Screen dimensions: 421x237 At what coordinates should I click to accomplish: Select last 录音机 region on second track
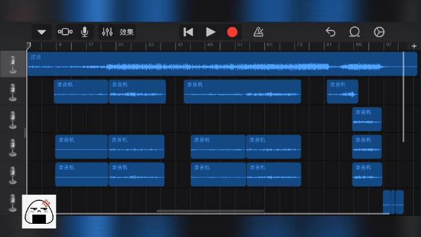pos(342,92)
